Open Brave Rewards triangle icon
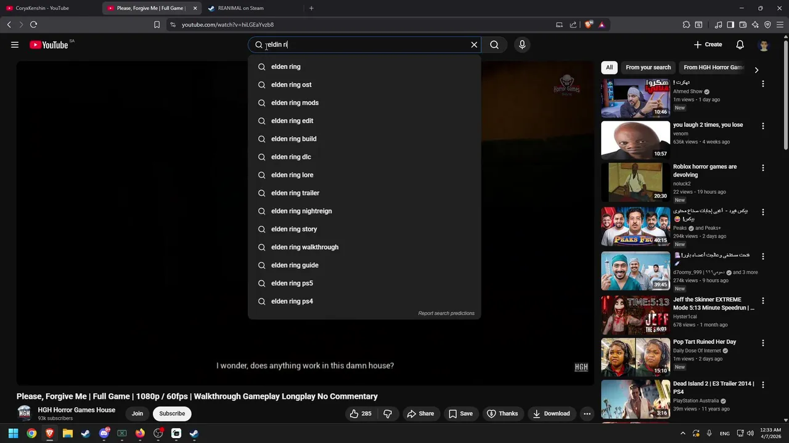Image resolution: width=789 pixels, height=443 pixels. point(602,25)
